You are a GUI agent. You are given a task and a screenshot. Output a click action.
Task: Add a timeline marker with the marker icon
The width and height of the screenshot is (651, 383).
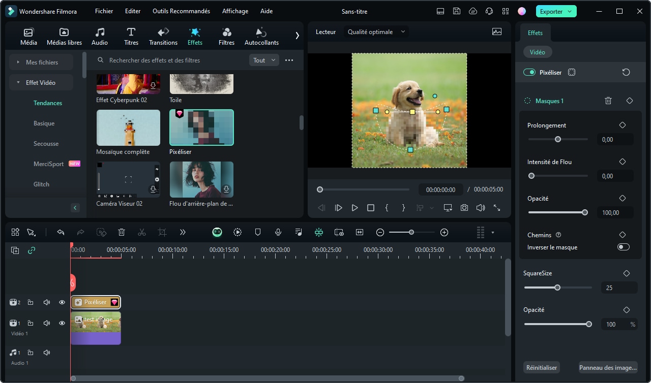point(258,232)
